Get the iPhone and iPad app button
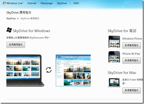 [x=131, y=61]
